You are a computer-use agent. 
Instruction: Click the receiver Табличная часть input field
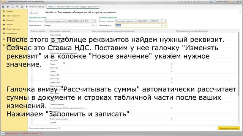(x=138, y=25)
